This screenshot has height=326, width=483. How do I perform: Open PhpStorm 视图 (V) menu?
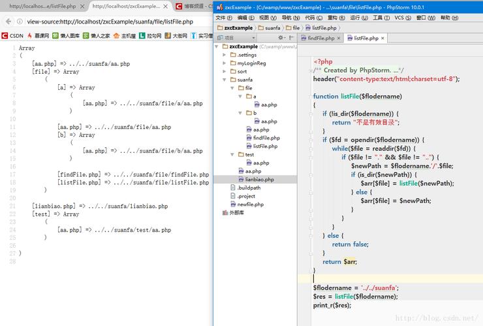pyautogui.click(x=268, y=18)
